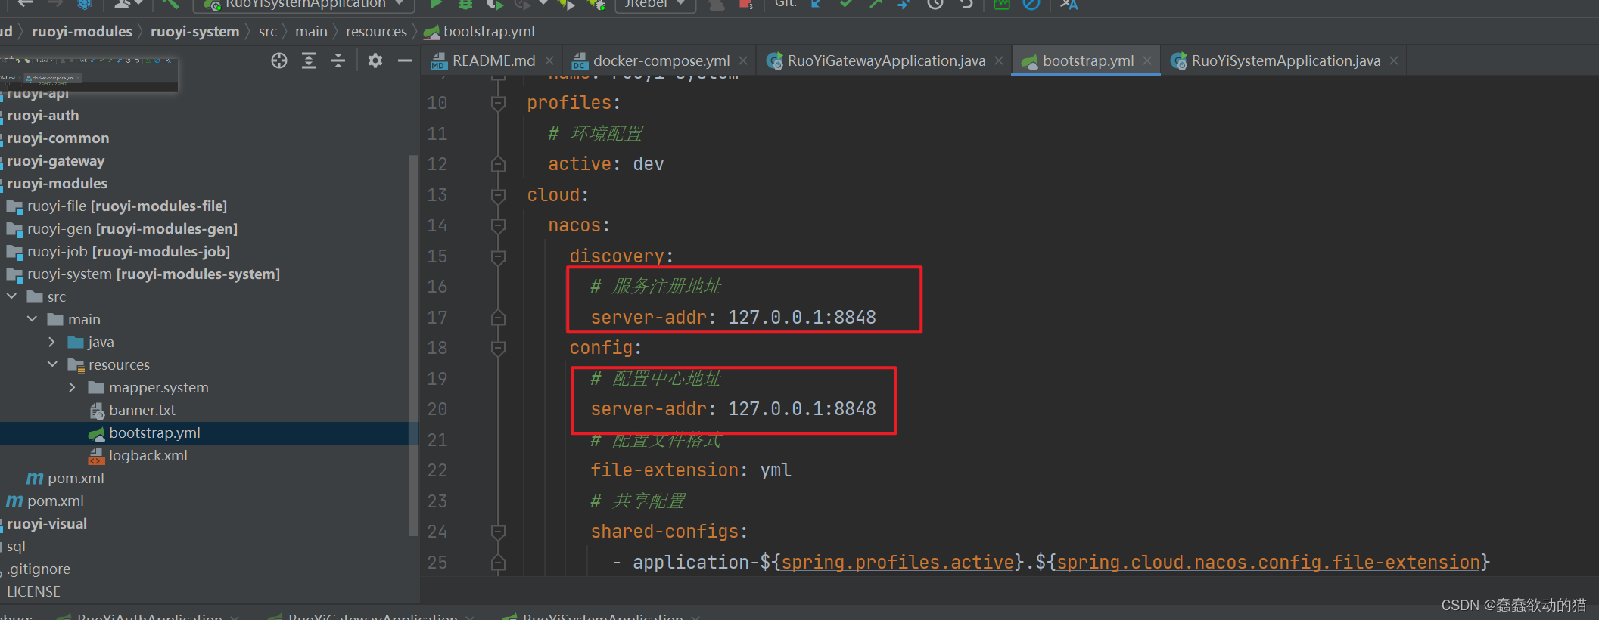
Task: Select ruoyi-gen [ruoyi-modules-gen] in the tree
Action: 132,228
